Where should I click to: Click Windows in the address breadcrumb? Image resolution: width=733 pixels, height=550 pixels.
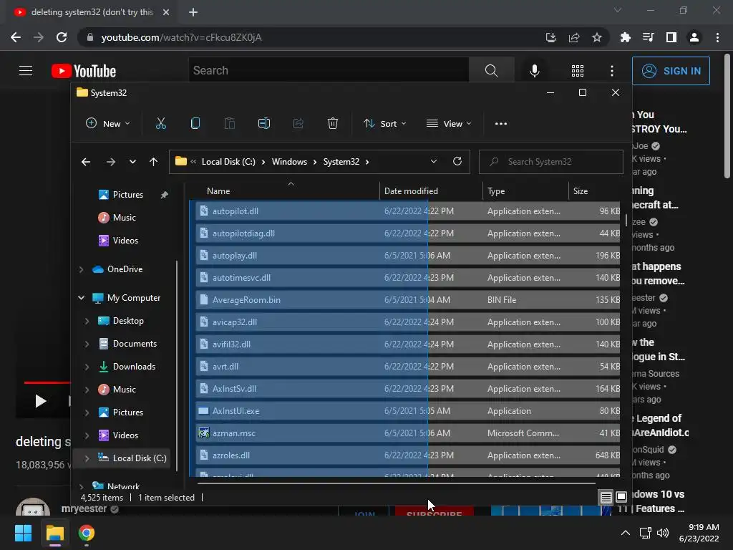(289, 162)
